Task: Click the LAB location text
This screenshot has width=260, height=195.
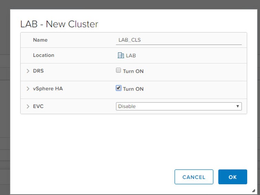Action: coord(131,55)
